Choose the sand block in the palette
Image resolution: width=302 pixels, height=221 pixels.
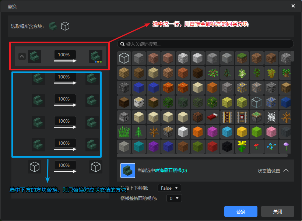(x=198, y=88)
